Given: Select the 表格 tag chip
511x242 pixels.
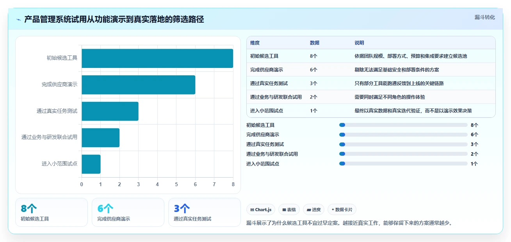Looking at the screenshot, I should pyautogui.click(x=289, y=210).
